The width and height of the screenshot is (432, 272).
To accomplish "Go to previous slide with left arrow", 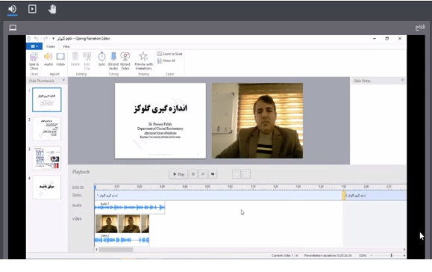I will coord(203,174).
